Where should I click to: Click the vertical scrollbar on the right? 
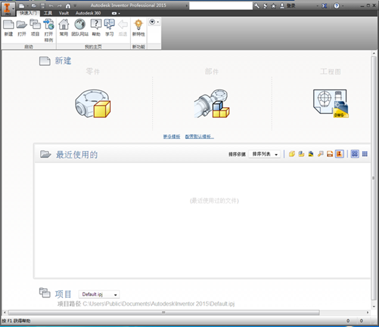(374, 178)
